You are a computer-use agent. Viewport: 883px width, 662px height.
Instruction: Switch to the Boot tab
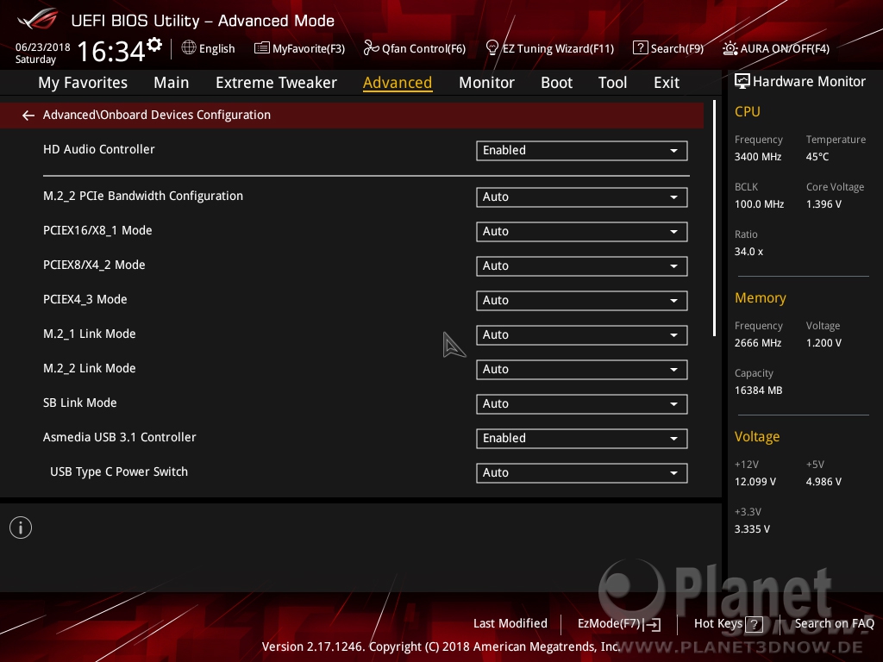tap(556, 83)
